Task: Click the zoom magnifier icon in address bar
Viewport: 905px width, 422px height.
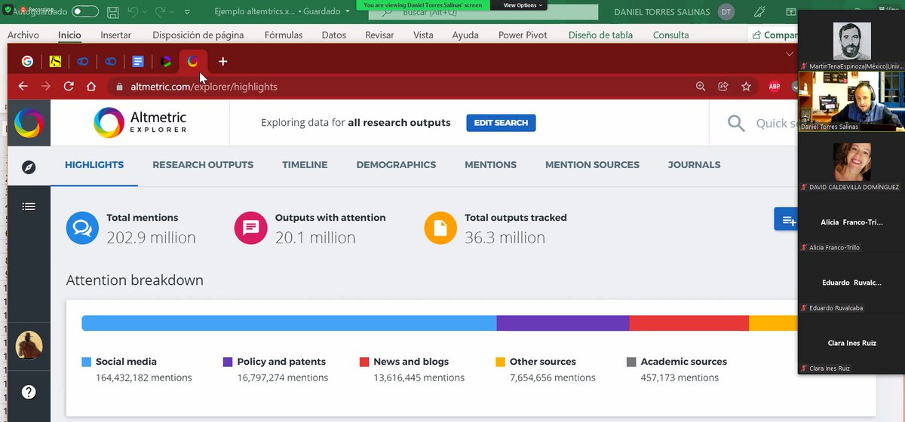Action: point(701,87)
